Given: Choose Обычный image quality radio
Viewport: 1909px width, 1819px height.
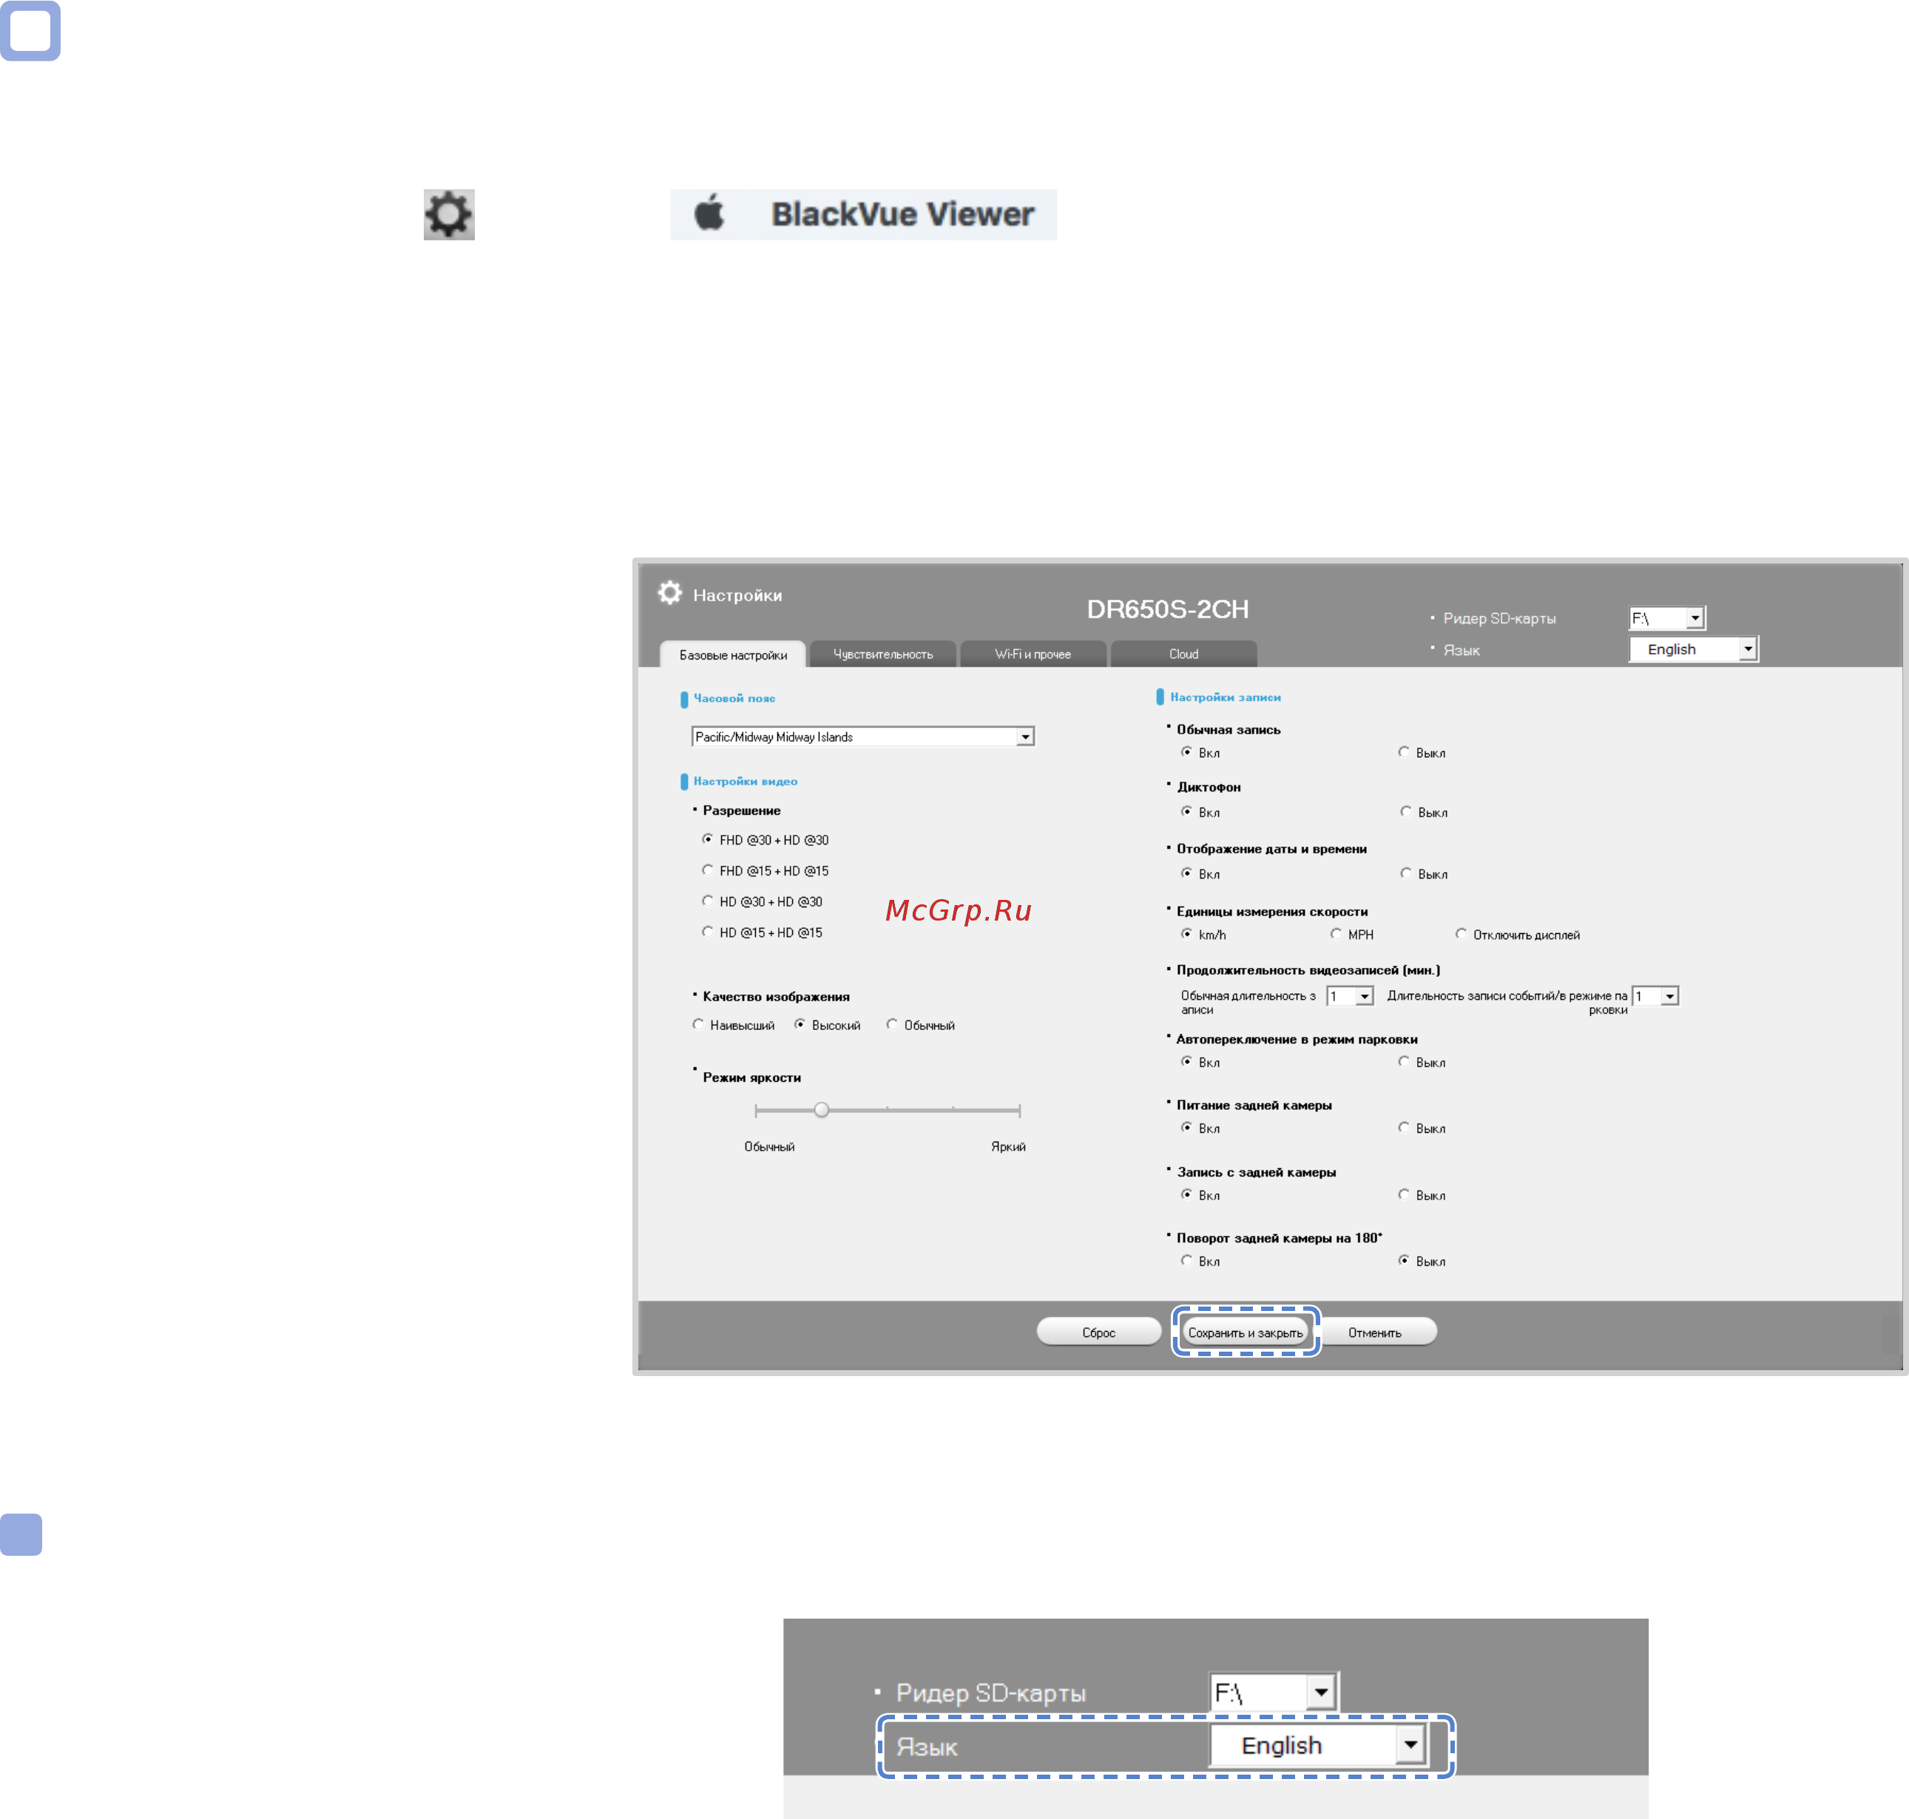Looking at the screenshot, I should tap(893, 1025).
